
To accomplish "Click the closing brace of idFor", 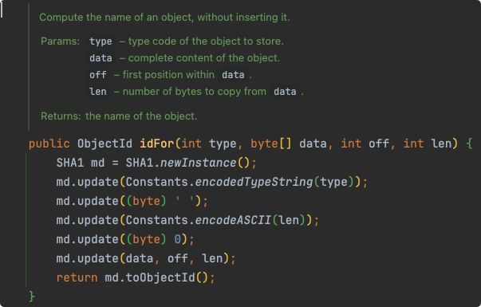I will pos(32,297).
